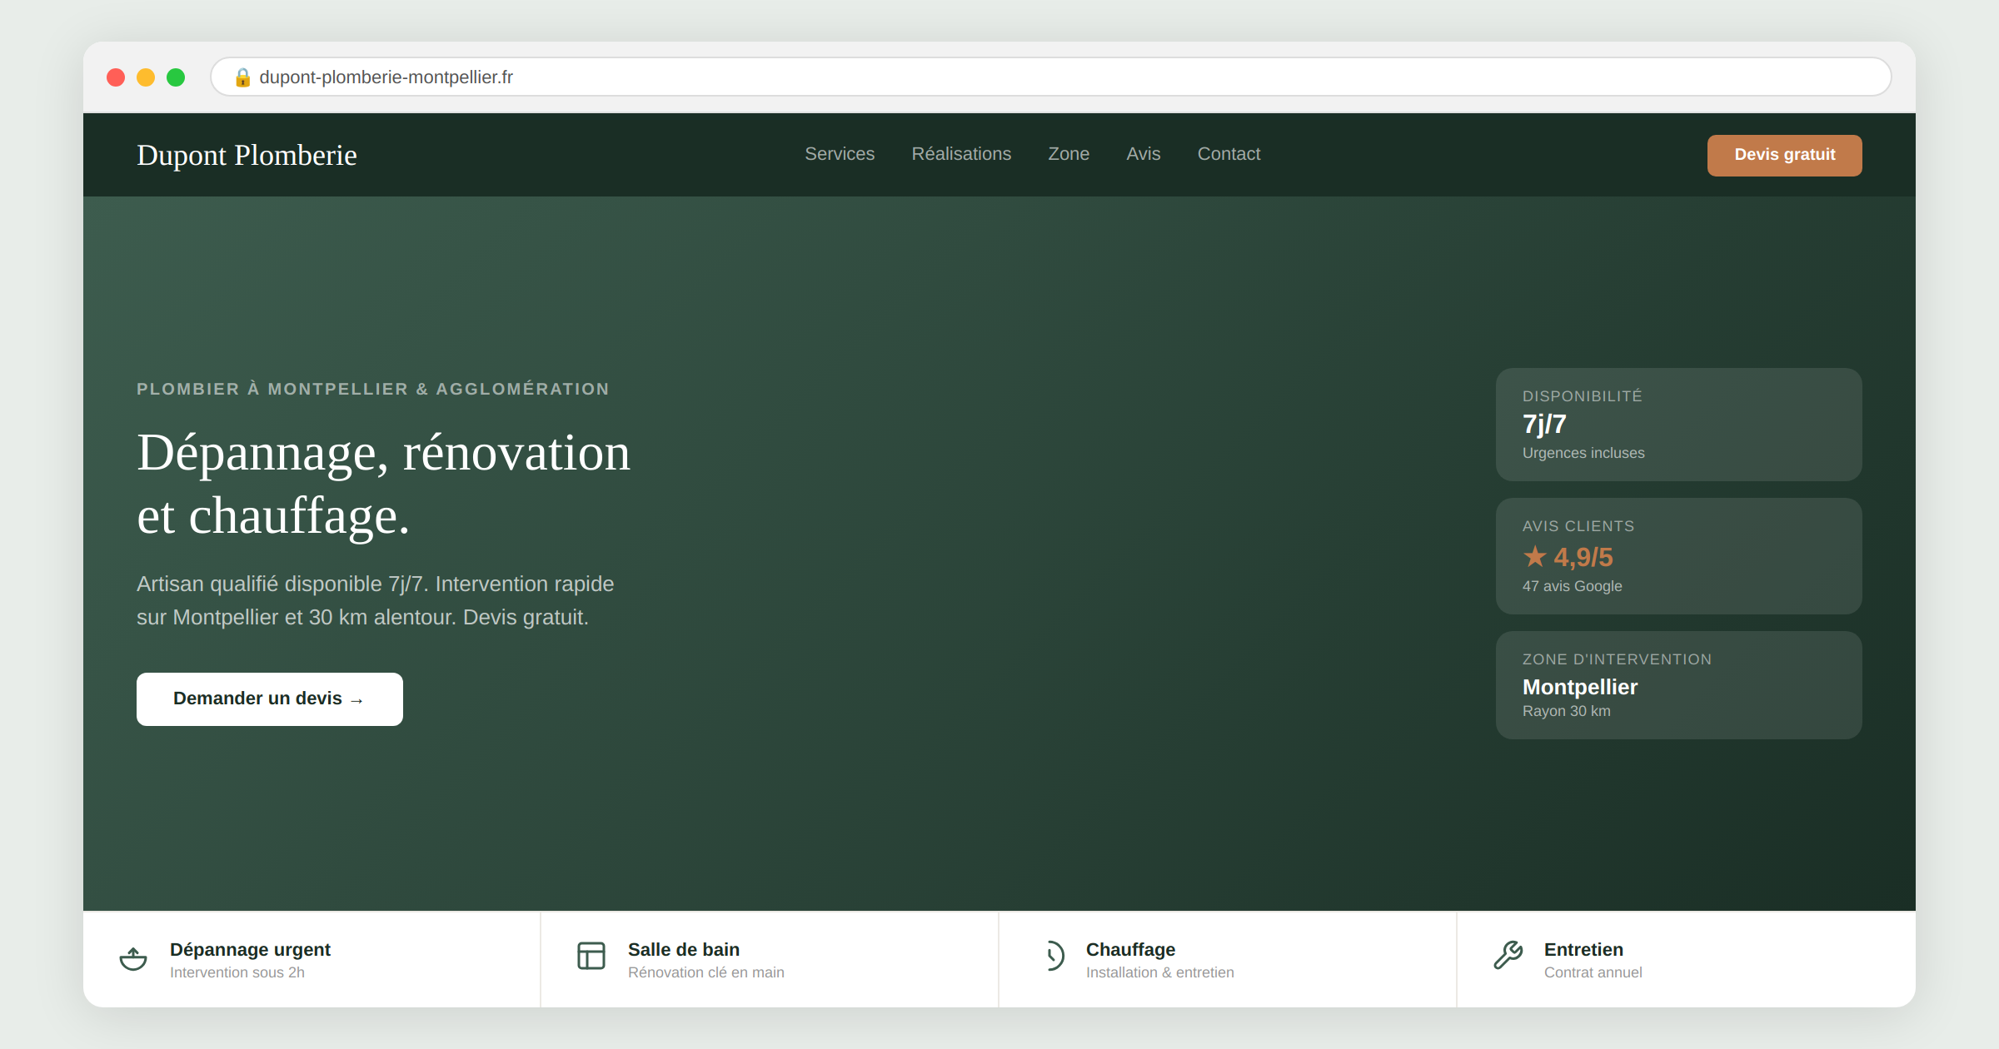Screen dimensions: 1999x1049
Task: Open the Contact page link
Action: point(1229,154)
